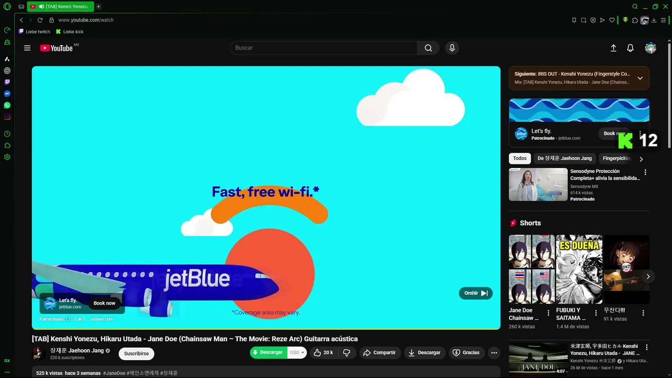Open Settings gear in the sidebar

pos(7,157)
